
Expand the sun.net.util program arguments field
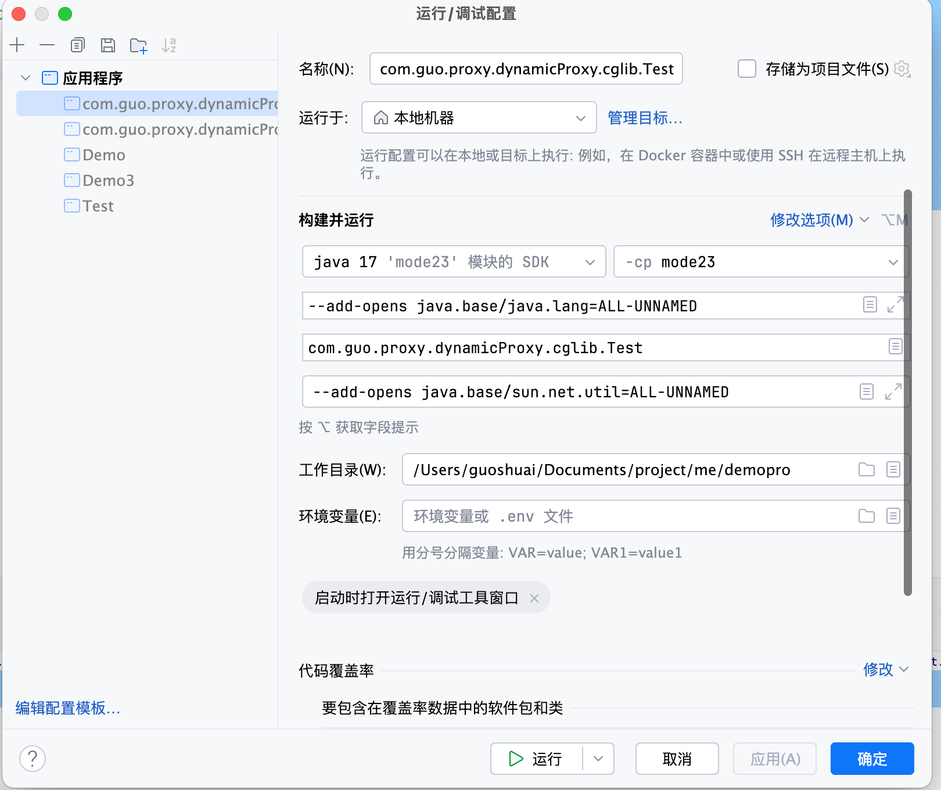(x=893, y=392)
